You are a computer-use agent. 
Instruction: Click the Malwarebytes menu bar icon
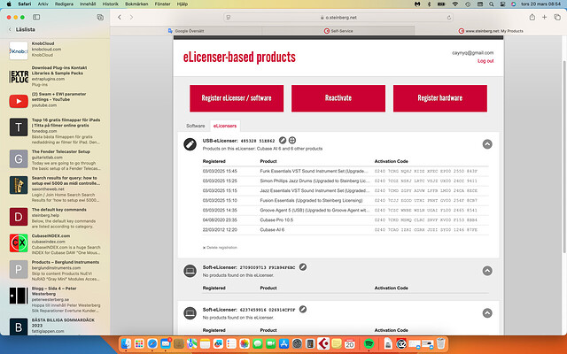click(417, 4)
